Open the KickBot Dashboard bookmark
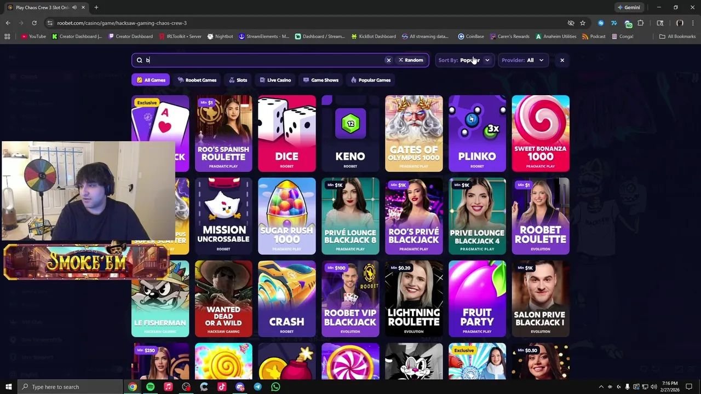Viewport: 701px width, 394px height. point(373,37)
